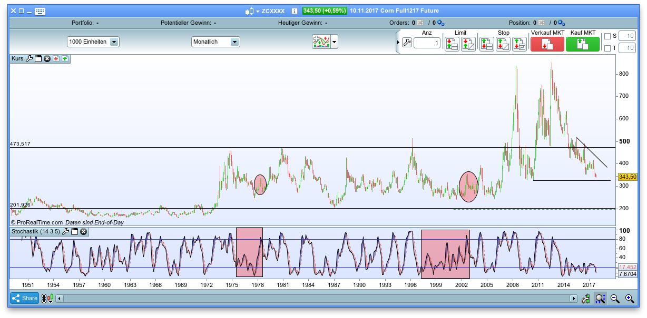Screen dimensions: 647x318
Task: Open the Kurs panel wrench settings
Action: (x=30, y=59)
